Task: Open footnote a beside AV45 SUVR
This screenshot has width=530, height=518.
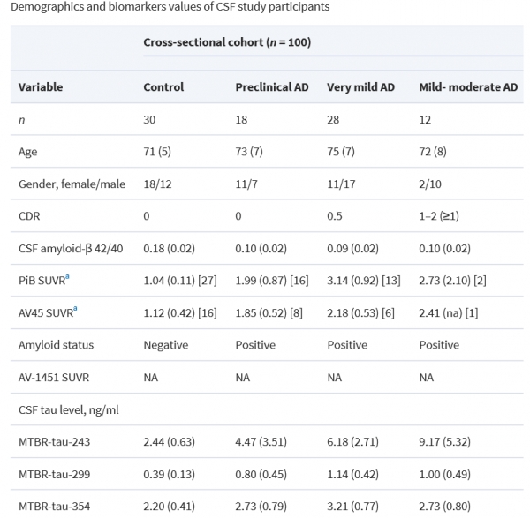Action: tap(74, 309)
